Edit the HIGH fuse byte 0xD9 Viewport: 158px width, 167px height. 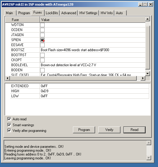(95, 91)
